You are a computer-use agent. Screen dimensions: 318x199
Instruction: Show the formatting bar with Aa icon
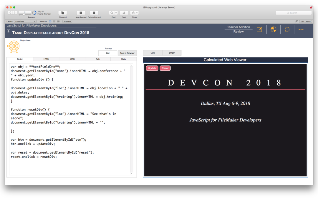[297, 21]
